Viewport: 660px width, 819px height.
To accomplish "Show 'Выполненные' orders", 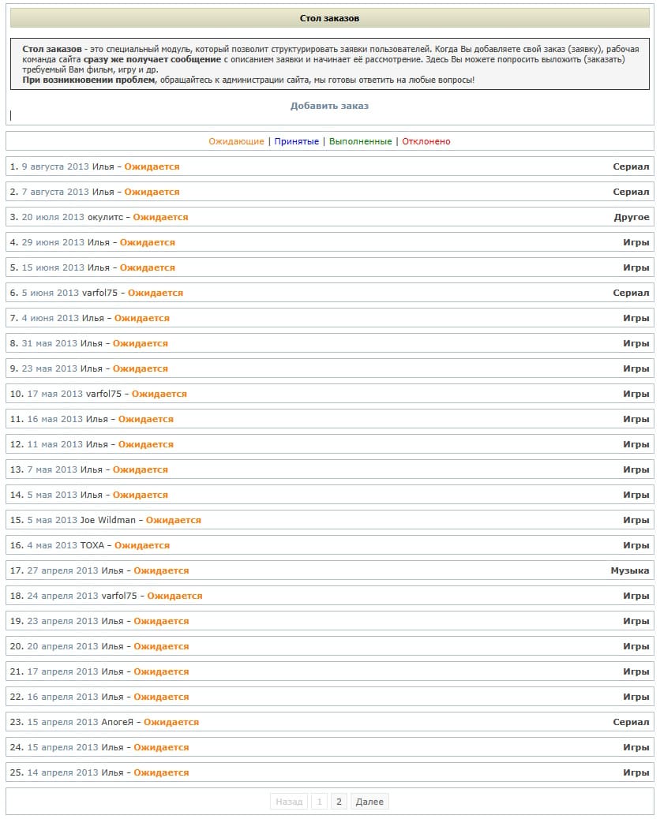I will tap(360, 141).
